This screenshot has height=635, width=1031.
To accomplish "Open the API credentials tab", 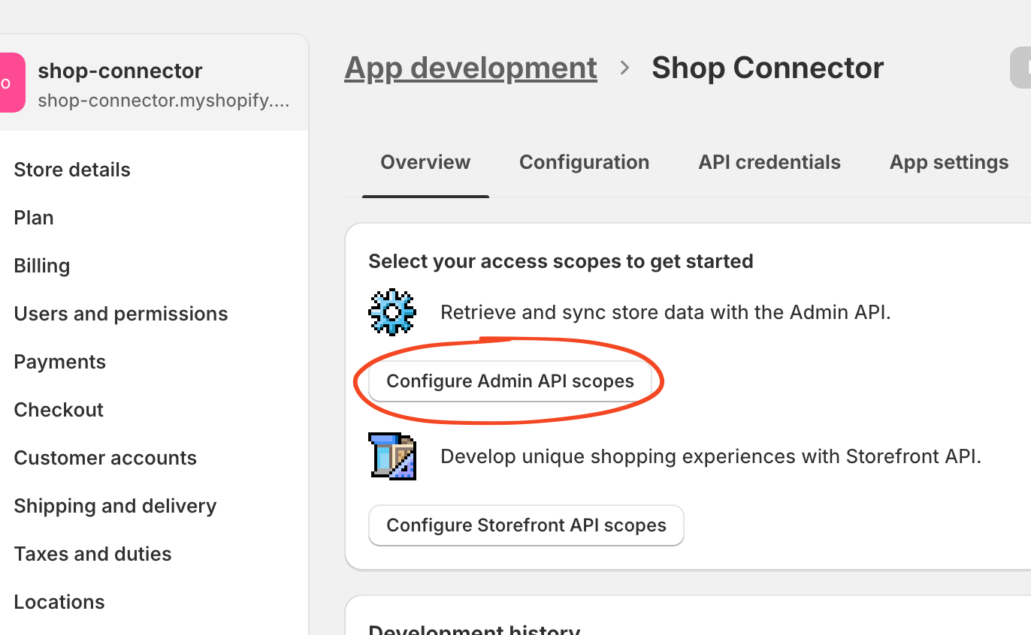I will 769,163.
